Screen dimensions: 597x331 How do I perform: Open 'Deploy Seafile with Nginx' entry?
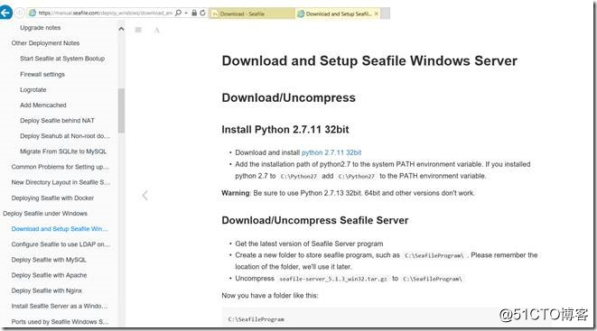[x=46, y=290]
